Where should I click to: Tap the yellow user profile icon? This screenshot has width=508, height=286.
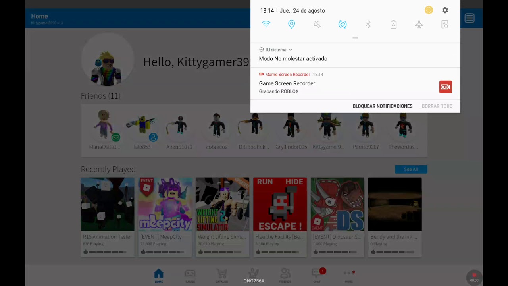[429, 10]
